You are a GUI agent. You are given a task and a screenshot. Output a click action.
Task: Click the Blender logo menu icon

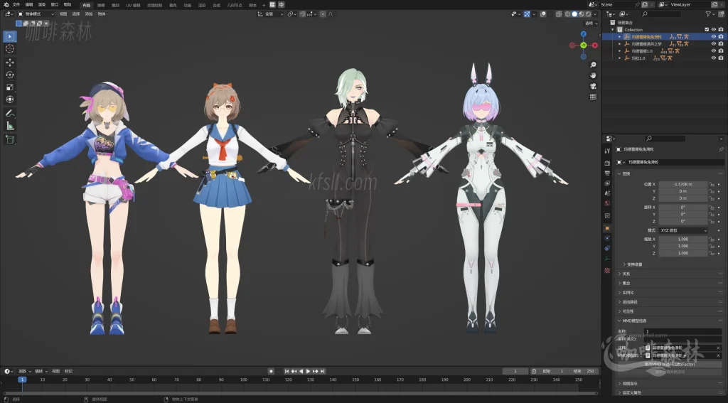[x=6, y=5]
